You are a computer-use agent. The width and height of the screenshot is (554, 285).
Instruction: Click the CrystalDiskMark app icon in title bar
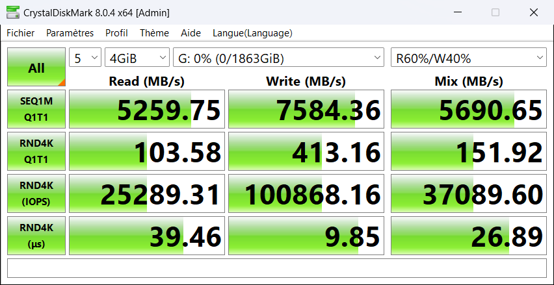tap(11, 12)
